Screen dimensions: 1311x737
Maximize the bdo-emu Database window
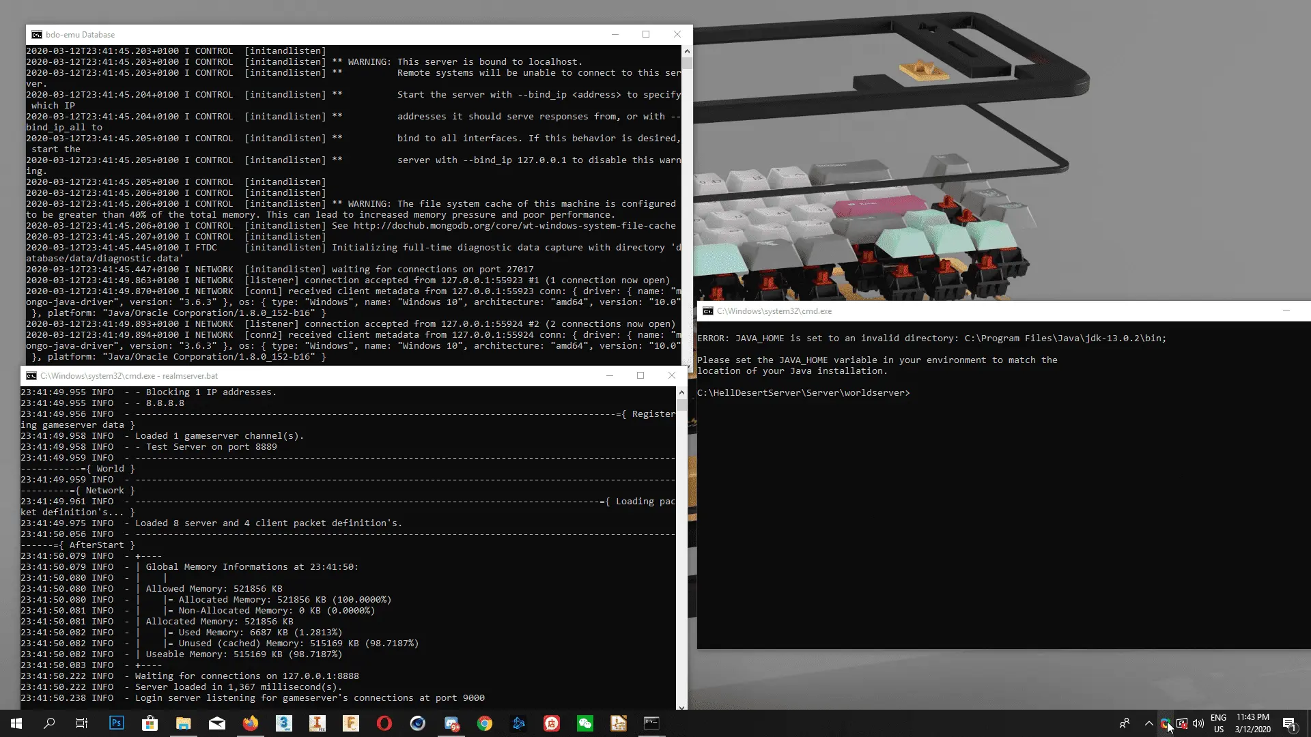click(x=646, y=35)
